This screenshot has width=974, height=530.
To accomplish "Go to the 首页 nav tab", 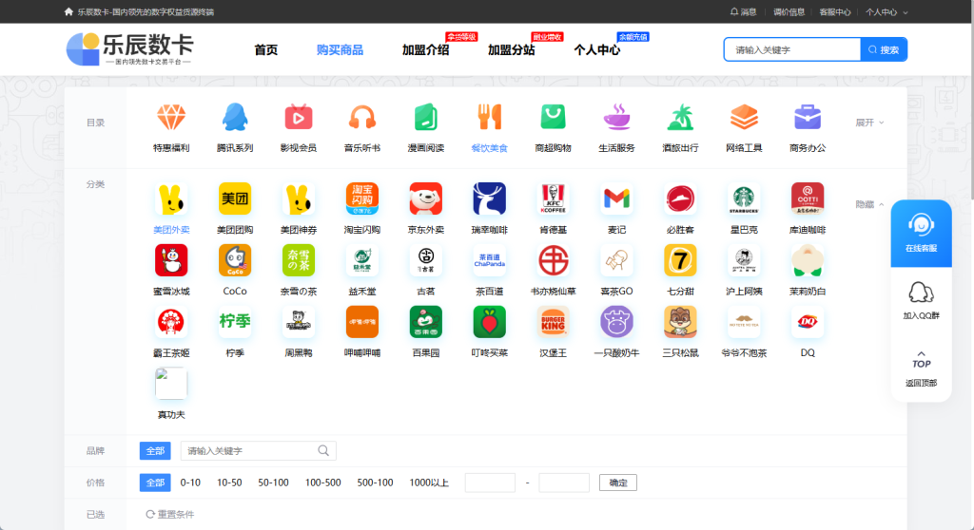I will click(x=266, y=49).
